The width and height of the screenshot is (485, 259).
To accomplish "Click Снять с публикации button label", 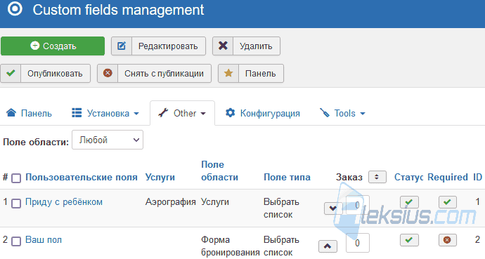I will (164, 74).
